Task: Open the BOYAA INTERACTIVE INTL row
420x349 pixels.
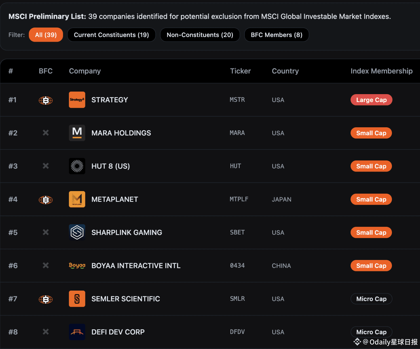Action: coord(136,266)
